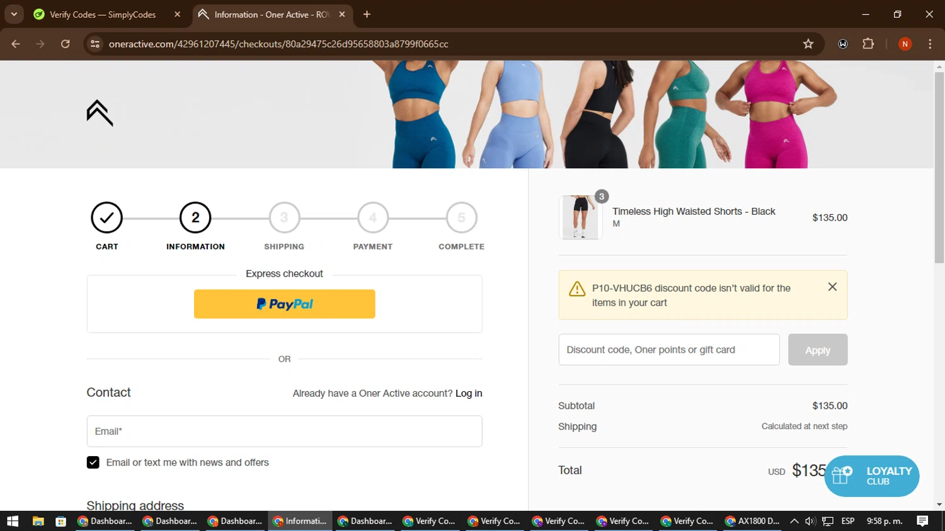Select the Information - Oner Active tab
Viewport: 945px width, 531px height.
(271, 14)
